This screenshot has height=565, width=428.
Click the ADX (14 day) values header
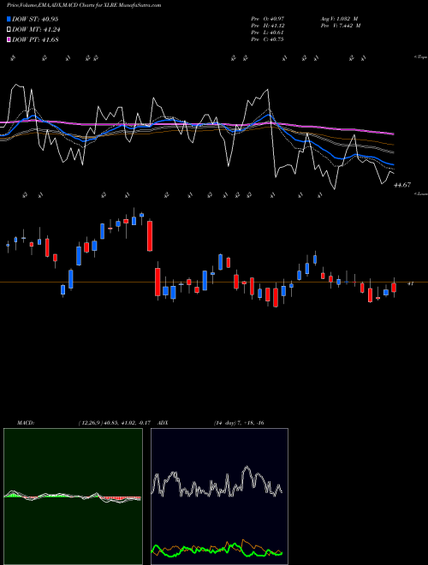(x=239, y=423)
